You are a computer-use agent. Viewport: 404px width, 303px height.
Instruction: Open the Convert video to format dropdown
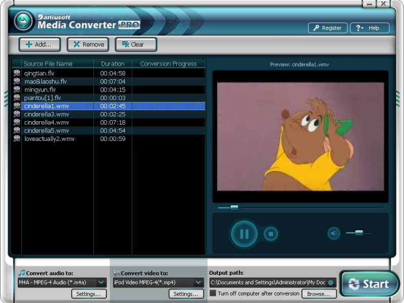click(198, 282)
